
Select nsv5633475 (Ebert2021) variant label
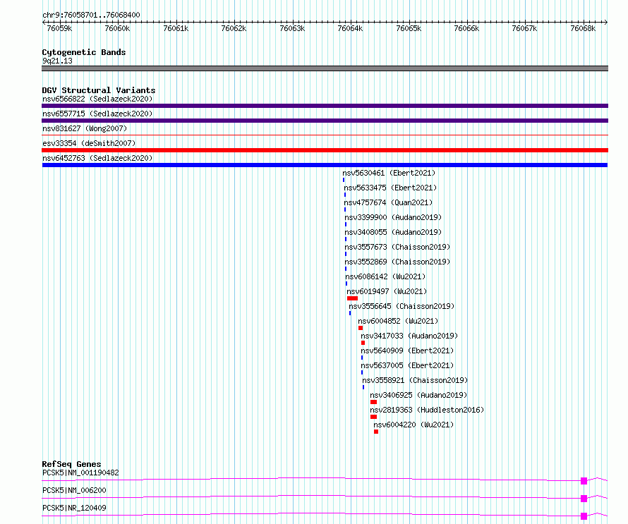coord(390,188)
